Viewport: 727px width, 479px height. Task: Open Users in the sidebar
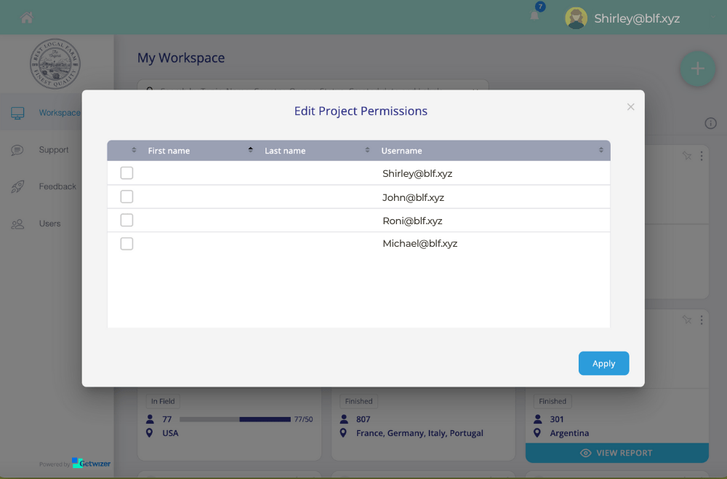coord(49,223)
